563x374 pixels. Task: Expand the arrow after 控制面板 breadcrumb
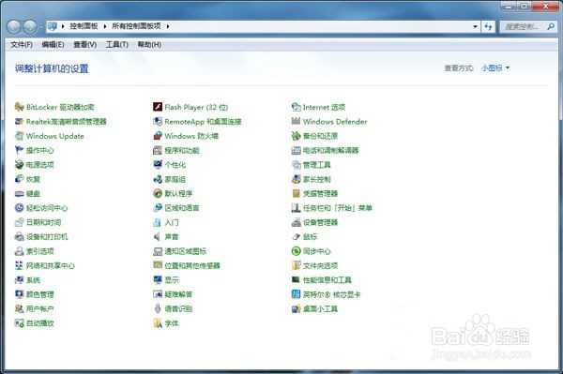105,26
